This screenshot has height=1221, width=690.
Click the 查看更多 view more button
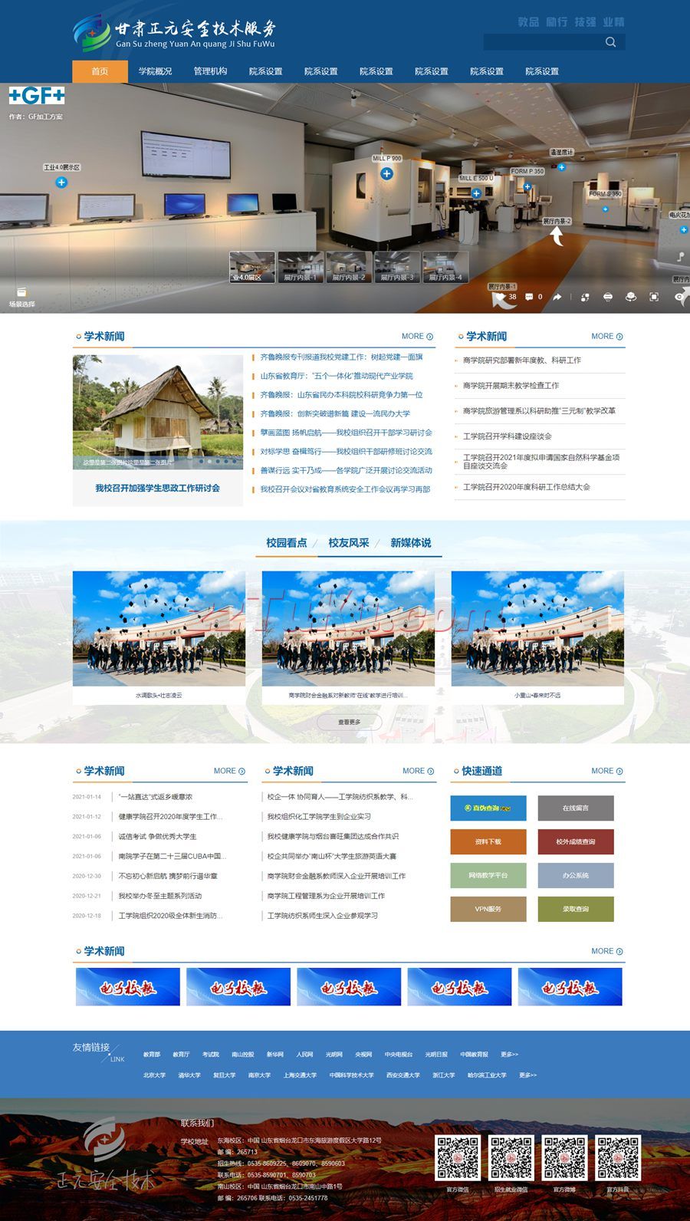[x=349, y=722]
